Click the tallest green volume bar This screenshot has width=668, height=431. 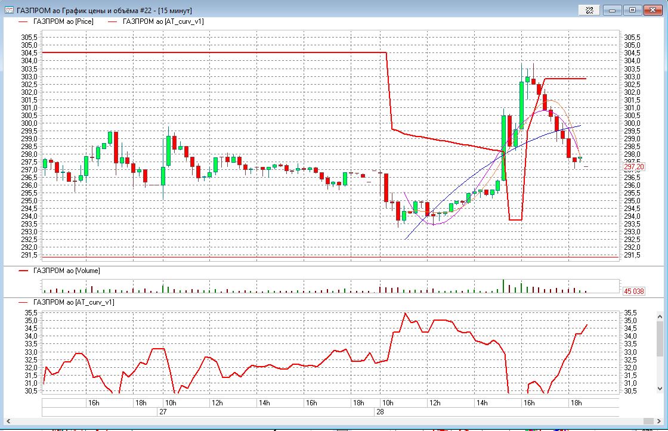[x=503, y=286]
